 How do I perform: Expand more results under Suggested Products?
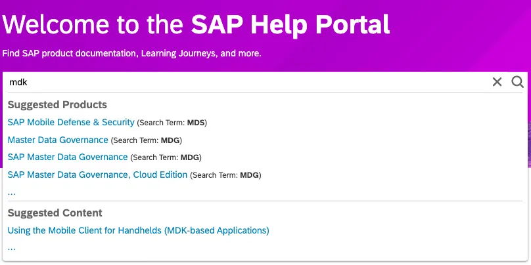pos(12,192)
